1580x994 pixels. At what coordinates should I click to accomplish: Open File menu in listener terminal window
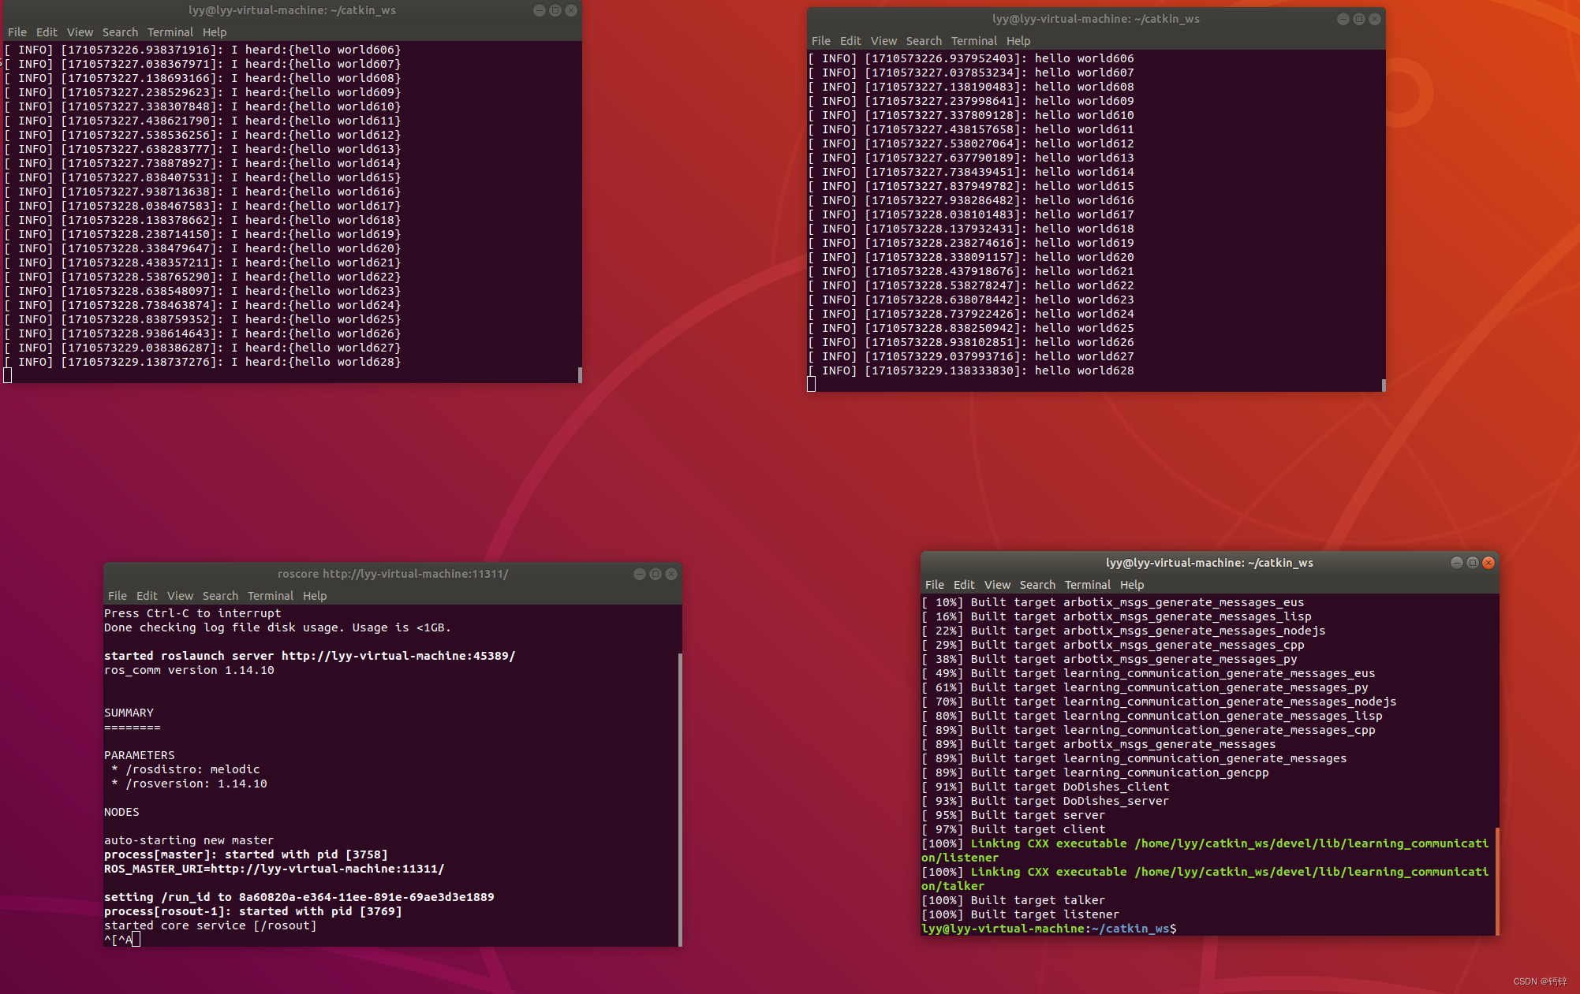[x=17, y=32]
